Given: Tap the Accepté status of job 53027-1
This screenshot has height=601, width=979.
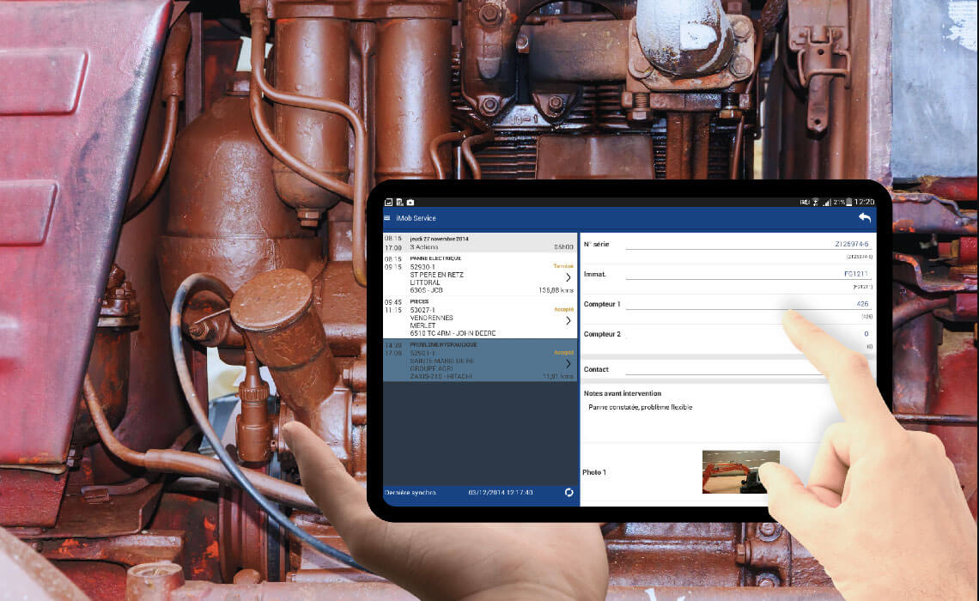Looking at the screenshot, I should (x=563, y=309).
